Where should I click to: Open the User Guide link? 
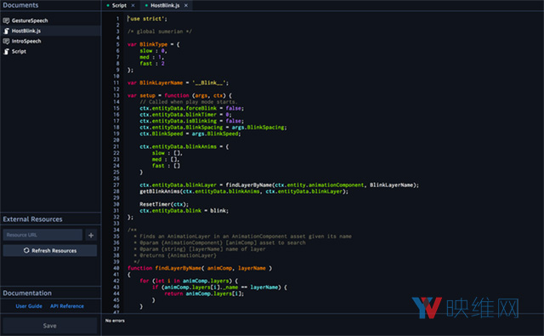(29, 306)
